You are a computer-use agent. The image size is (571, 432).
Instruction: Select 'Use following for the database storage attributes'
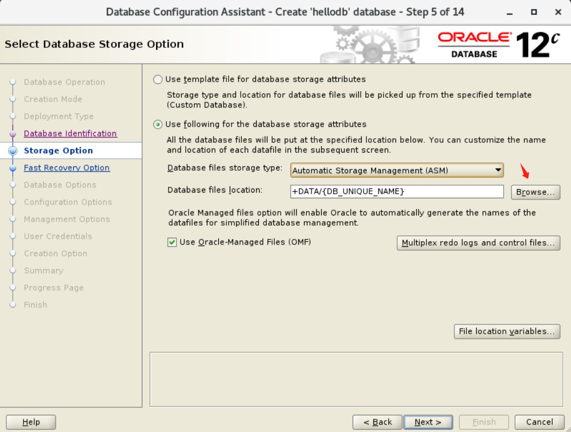click(158, 125)
